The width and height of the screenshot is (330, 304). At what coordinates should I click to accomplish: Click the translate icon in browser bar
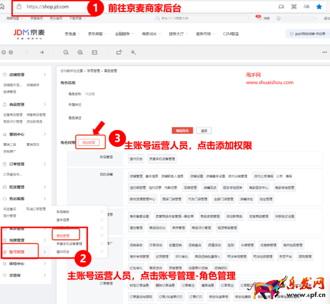(307, 7)
